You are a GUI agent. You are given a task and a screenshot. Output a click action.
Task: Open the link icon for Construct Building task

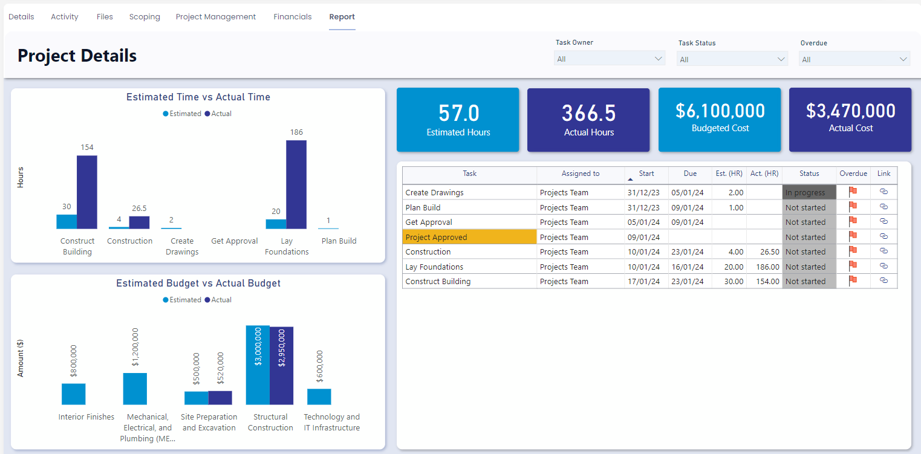[884, 281]
